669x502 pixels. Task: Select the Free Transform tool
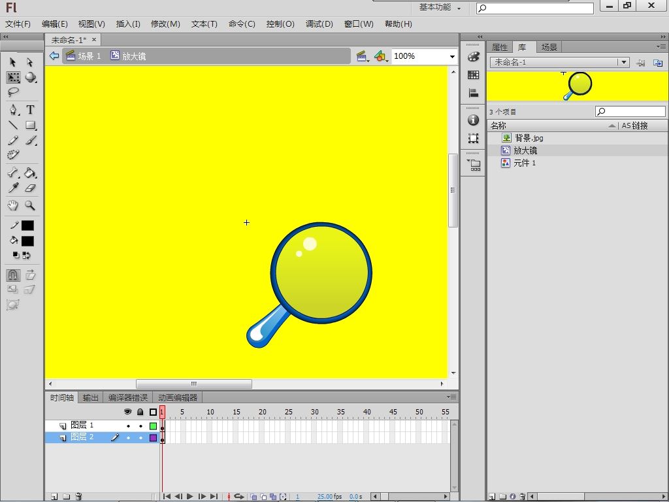pyautogui.click(x=13, y=77)
